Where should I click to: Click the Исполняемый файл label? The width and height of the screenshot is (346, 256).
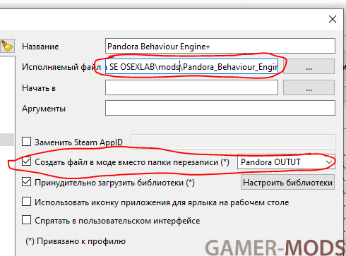[61, 67]
